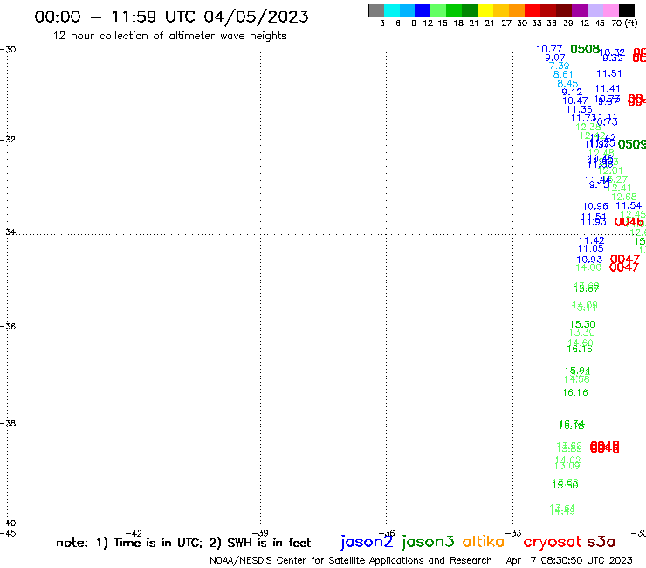
Task: Click the cryosat legend label
Action: [552, 542]
